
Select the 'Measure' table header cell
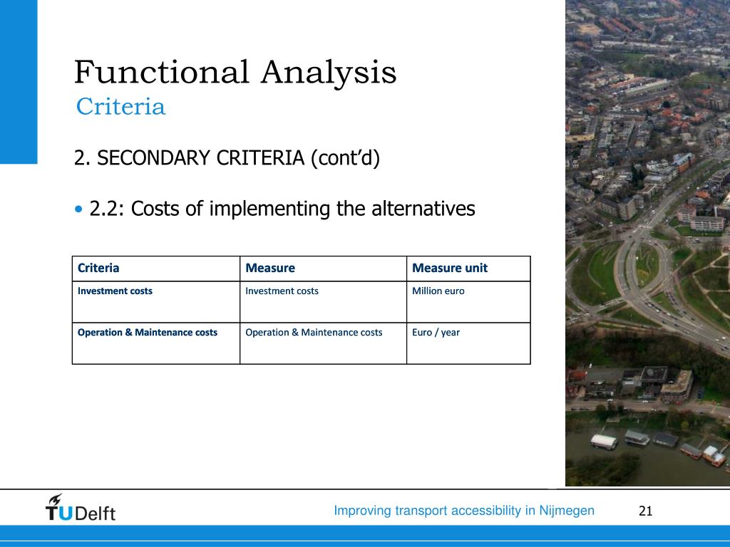323,269
